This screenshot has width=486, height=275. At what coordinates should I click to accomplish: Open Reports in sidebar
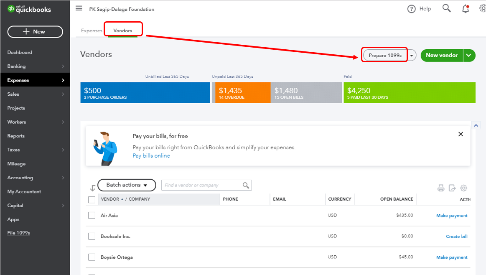pos(16,136)
